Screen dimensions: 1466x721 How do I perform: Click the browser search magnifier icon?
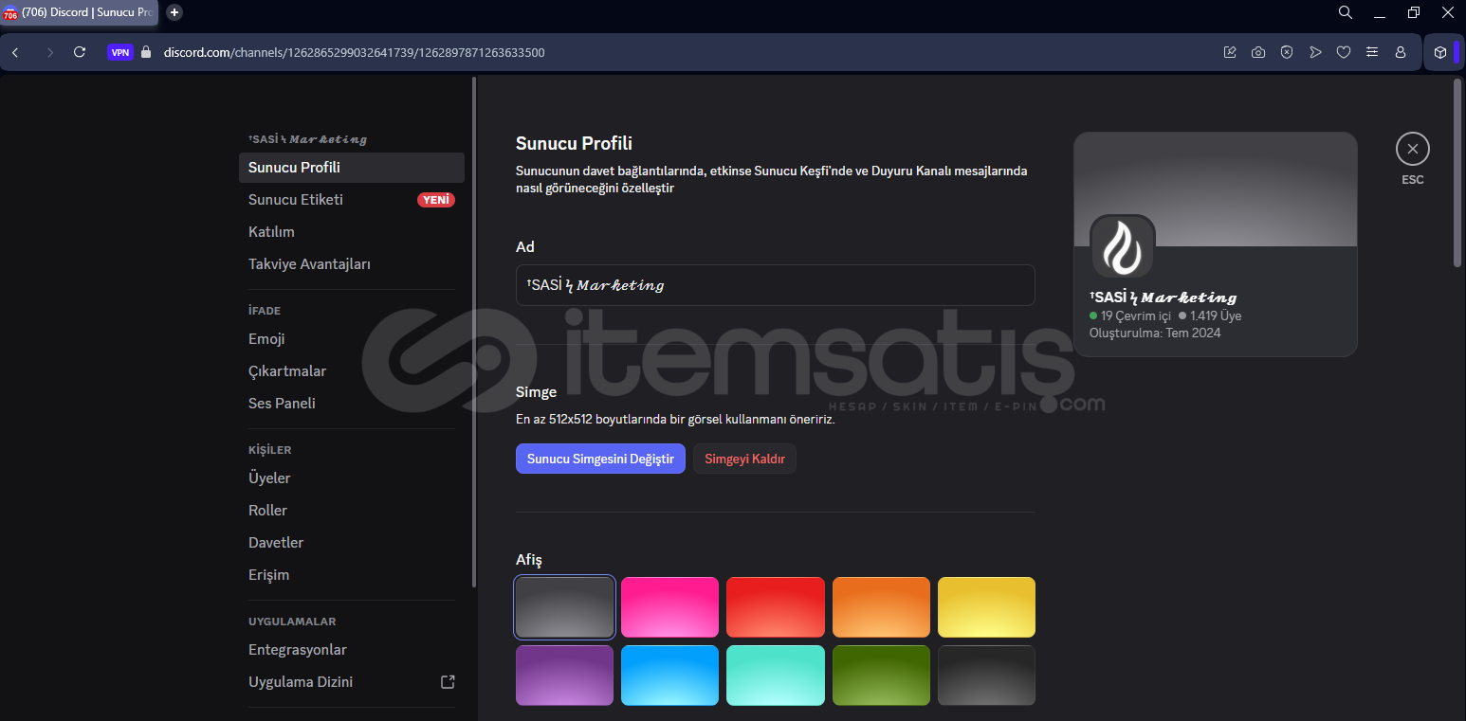coord(1346,12)
